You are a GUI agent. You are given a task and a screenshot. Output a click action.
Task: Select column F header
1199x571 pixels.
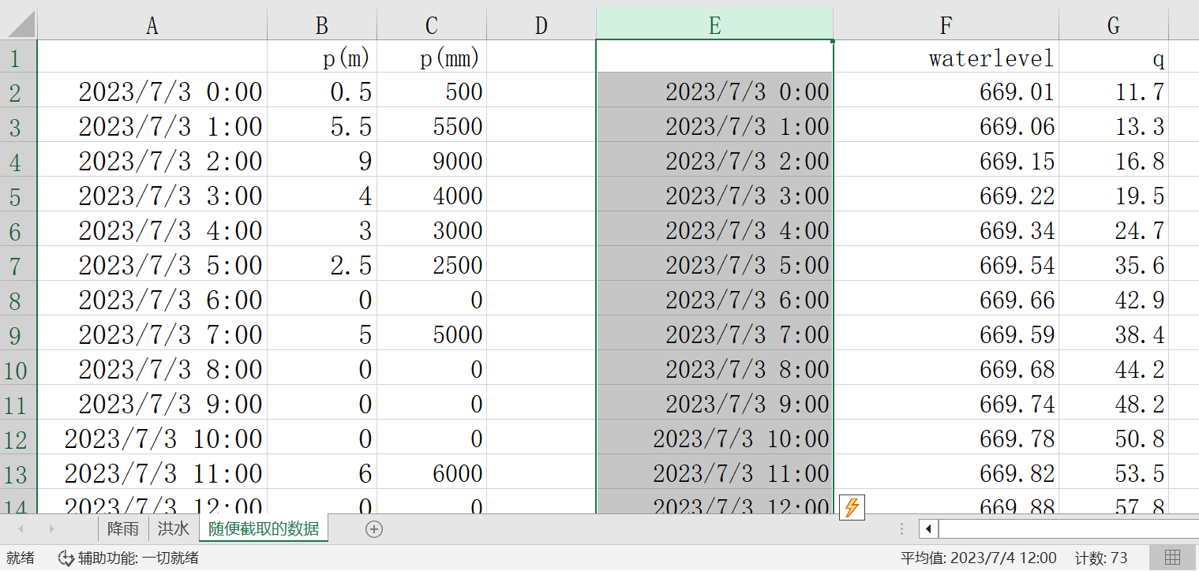click(x=946, y=25)
